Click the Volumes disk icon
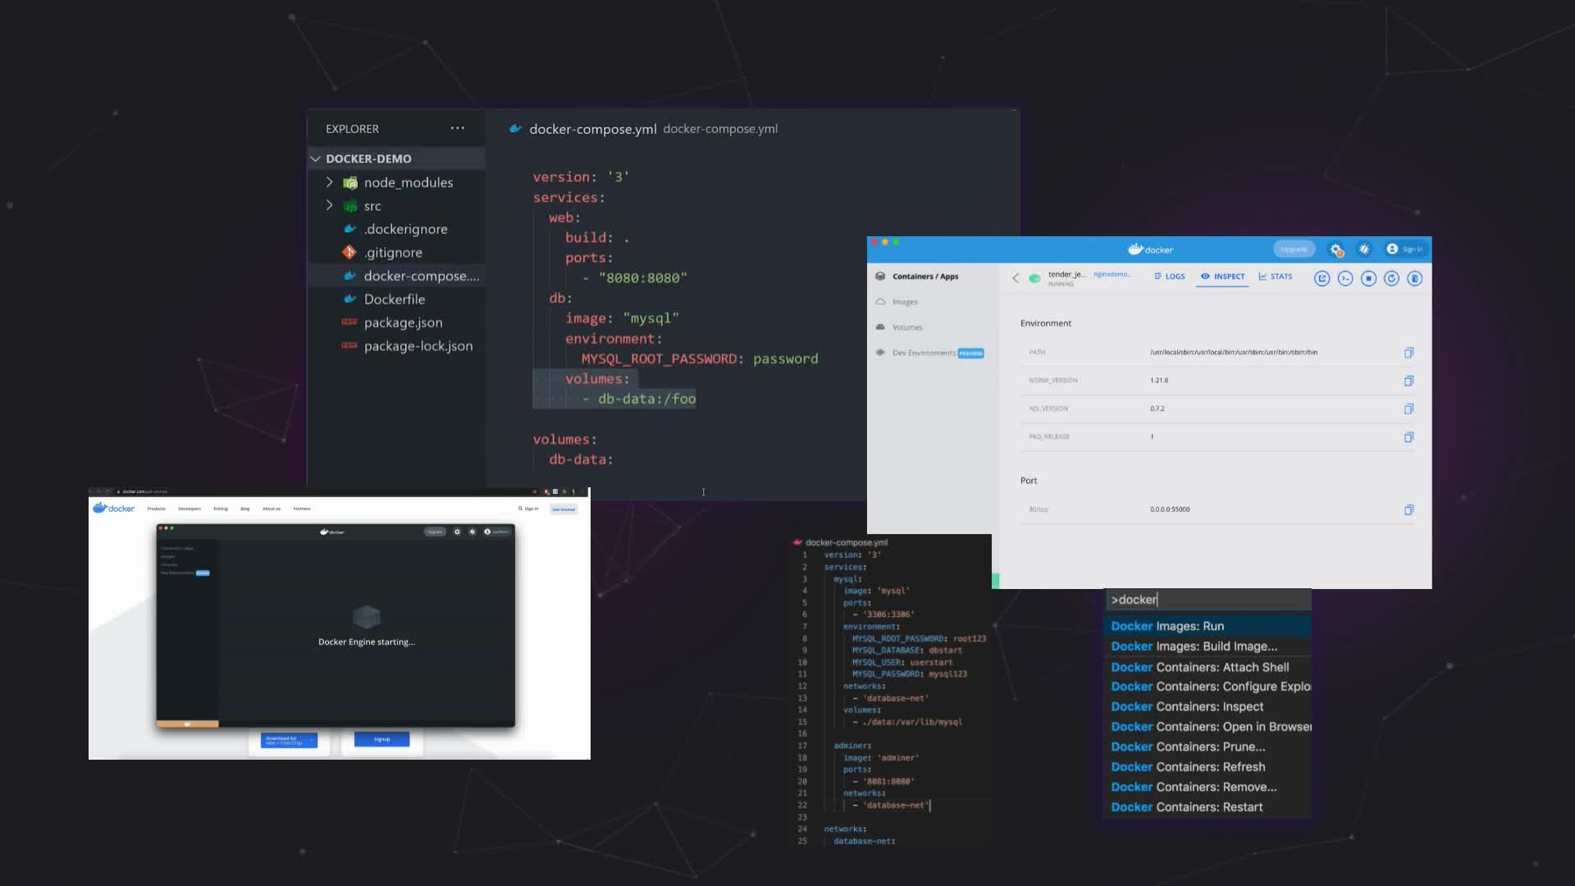Screen dimensions: 1575x886 pos(880,327)
